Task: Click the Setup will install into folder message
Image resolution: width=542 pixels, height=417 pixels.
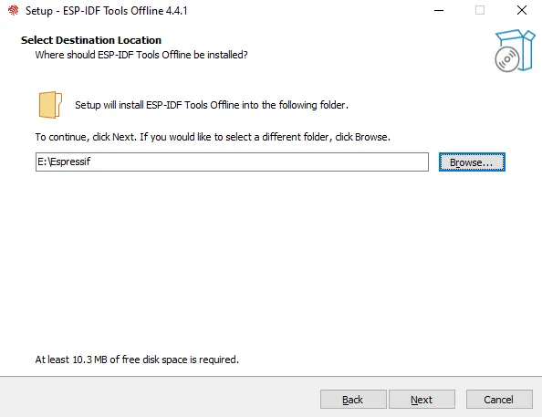Action: [x=212, y=105]
